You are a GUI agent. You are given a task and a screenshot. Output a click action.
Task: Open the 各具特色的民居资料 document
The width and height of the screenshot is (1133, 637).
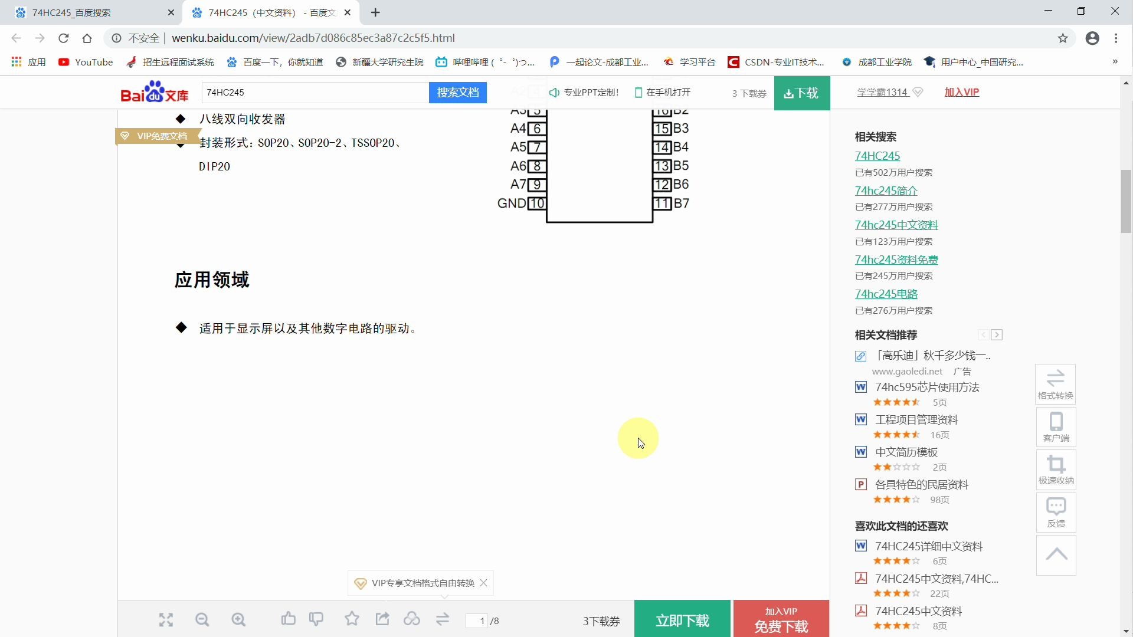(922, 484)
